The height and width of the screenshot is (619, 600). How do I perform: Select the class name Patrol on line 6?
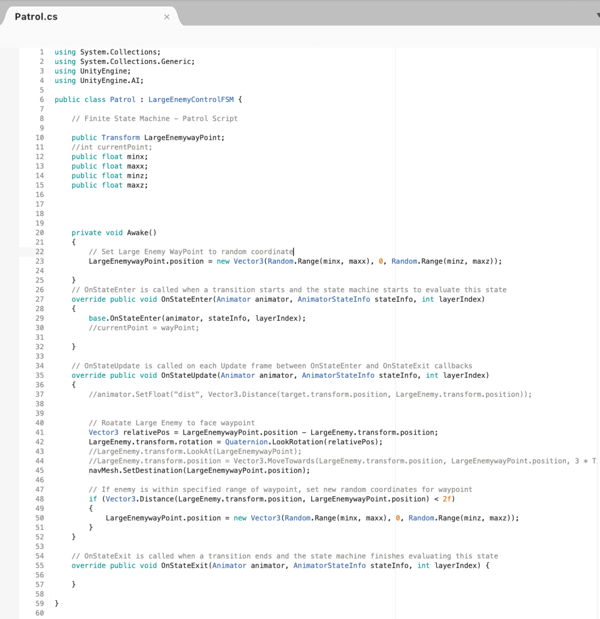(x=122, y=99)
